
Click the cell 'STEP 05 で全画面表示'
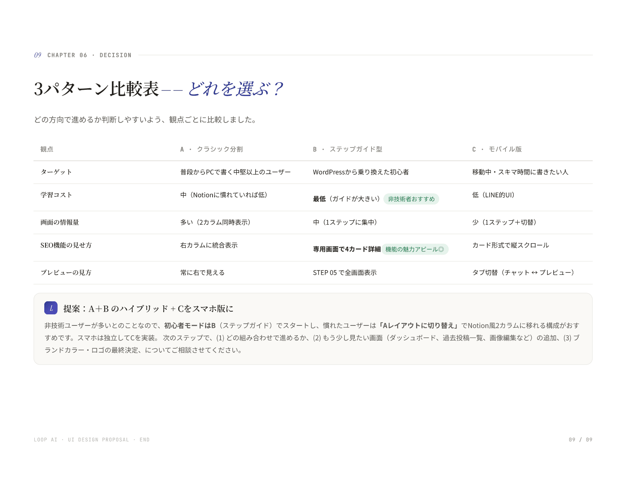point(345,272)
